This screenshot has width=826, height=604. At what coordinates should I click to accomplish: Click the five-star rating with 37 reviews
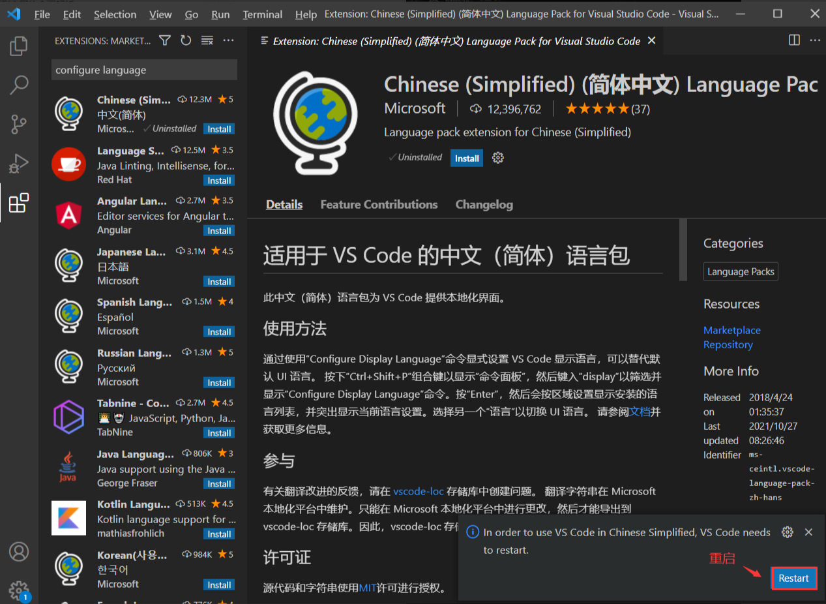[x=608, y=109]
